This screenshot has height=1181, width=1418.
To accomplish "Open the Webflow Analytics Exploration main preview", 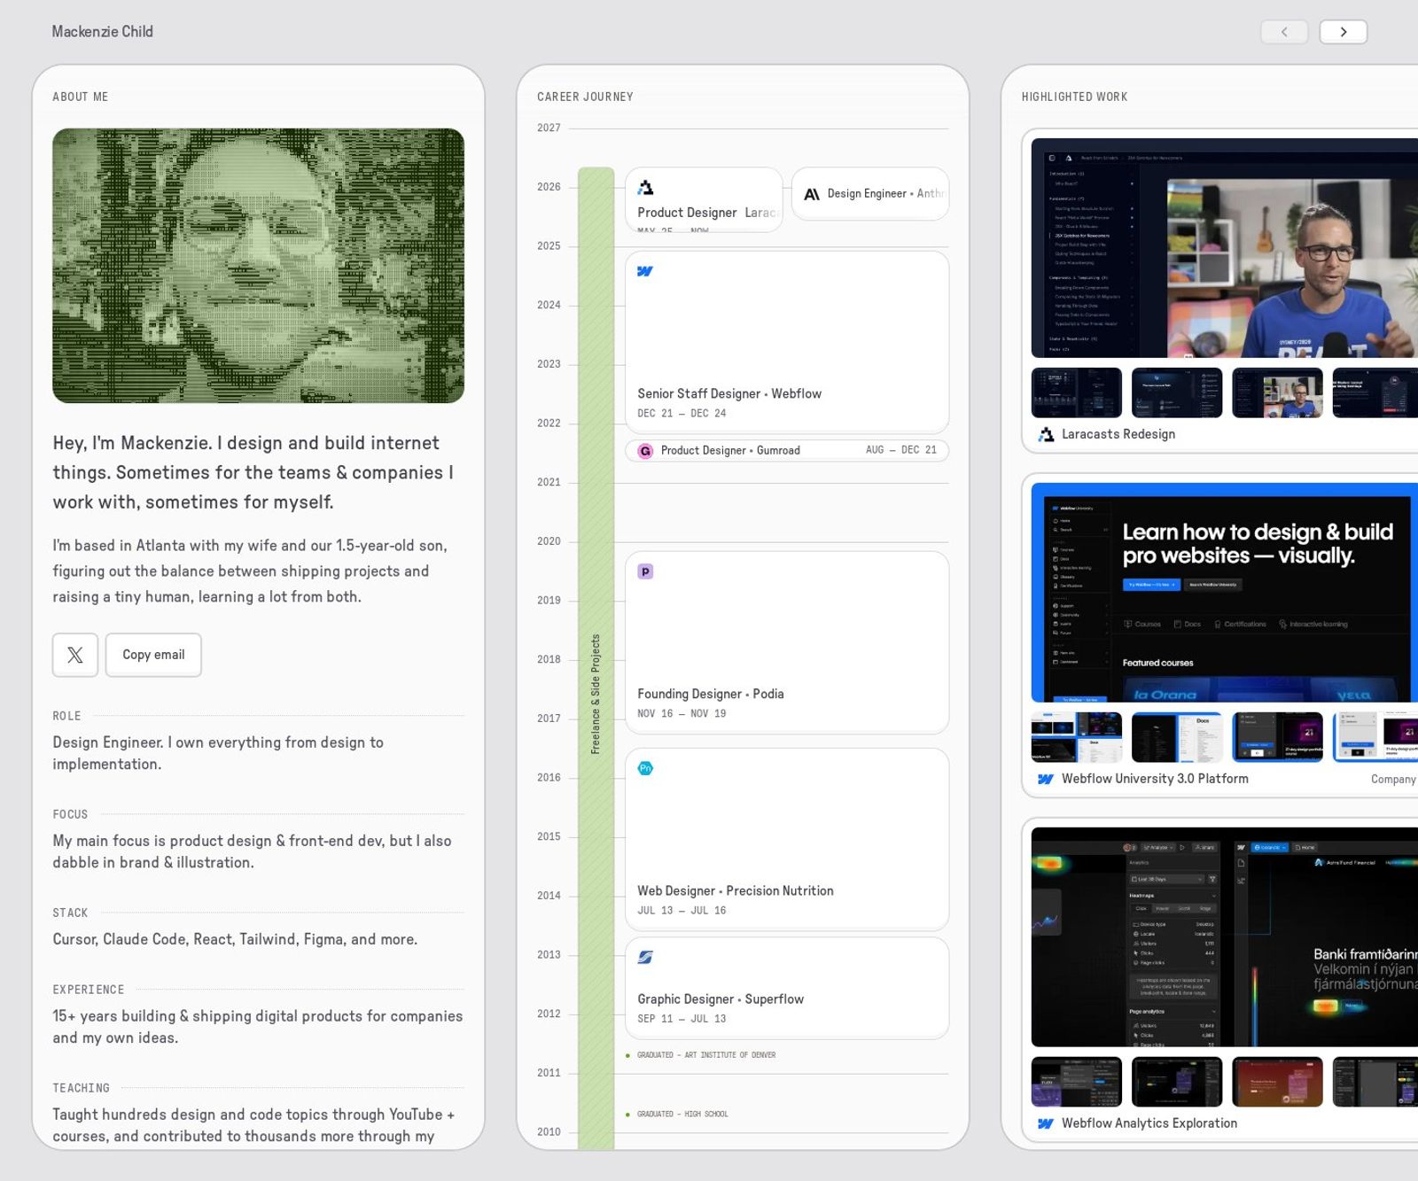I will point(1225,937).
